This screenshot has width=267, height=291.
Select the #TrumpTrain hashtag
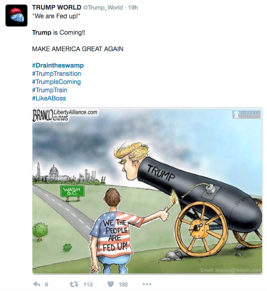[x=49, y=90]
